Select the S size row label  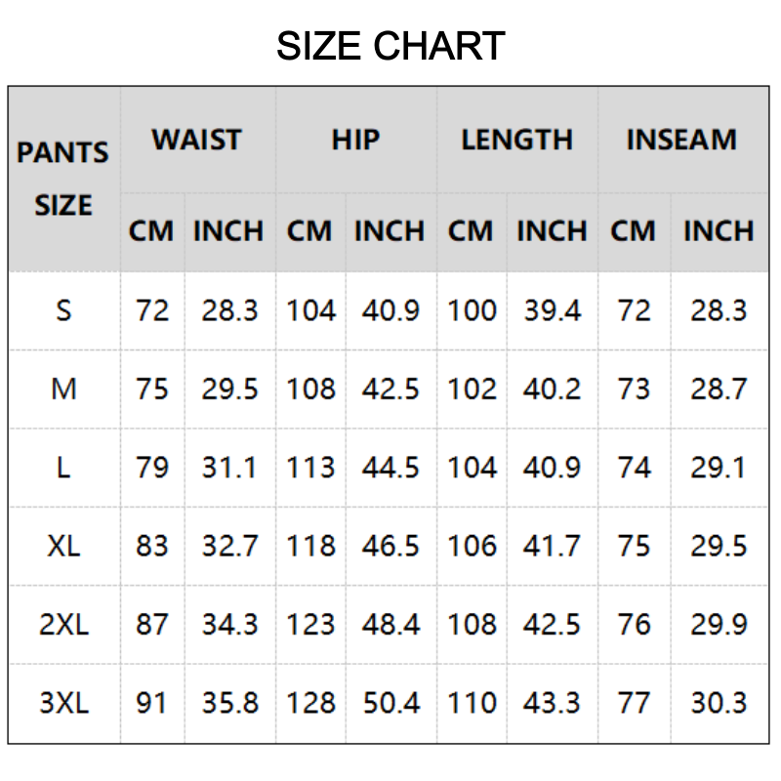pyautogui.click(x=63, y=310)
